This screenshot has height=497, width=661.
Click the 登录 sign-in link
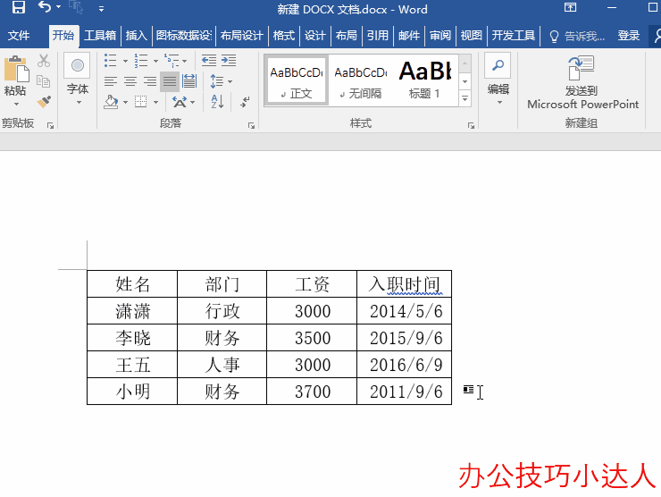629,36
